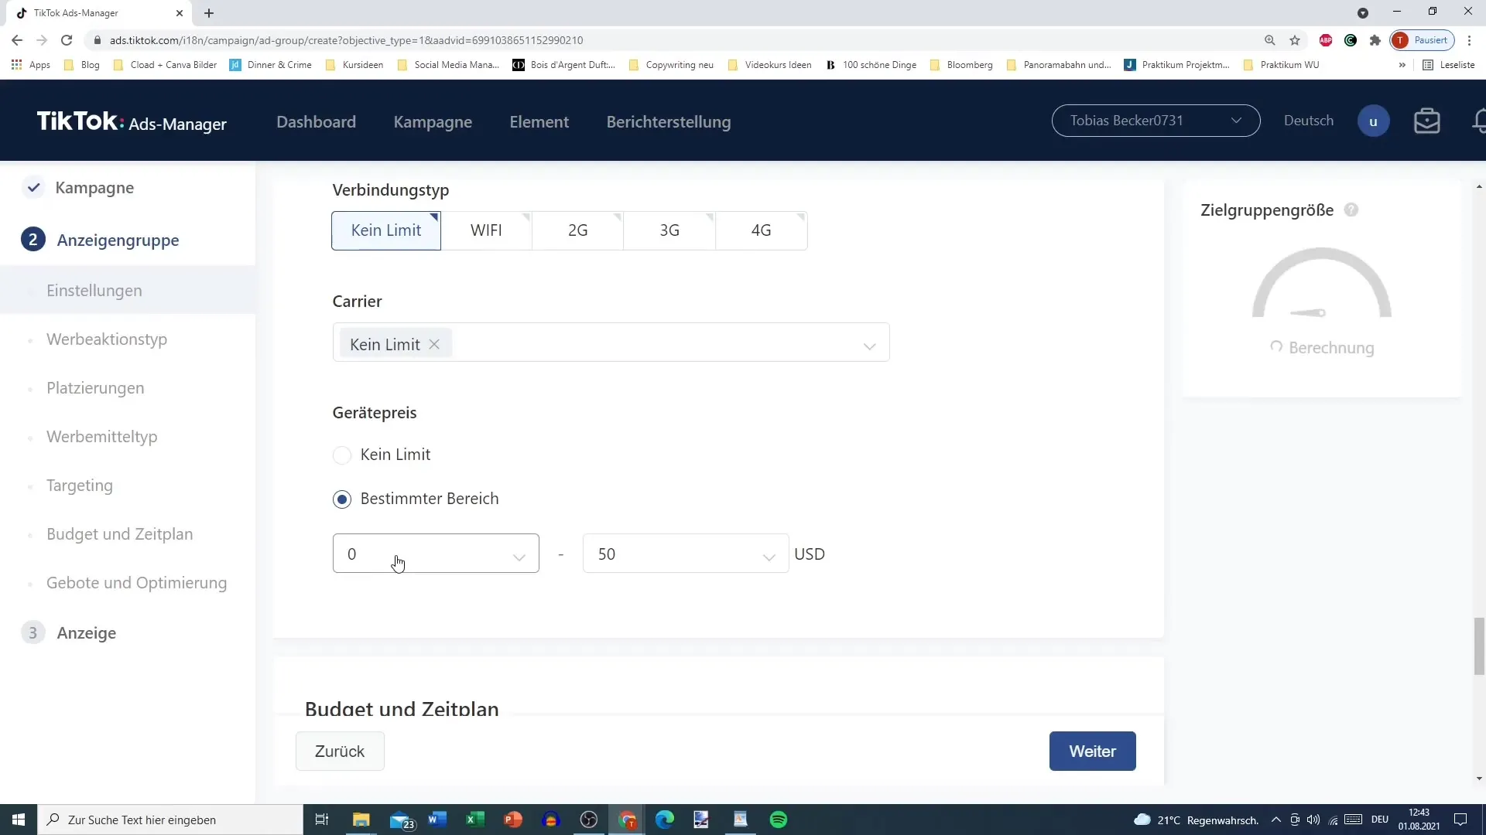
Task: Go to Anzeigengruppe step in sidebar
Action: point(118,240)
